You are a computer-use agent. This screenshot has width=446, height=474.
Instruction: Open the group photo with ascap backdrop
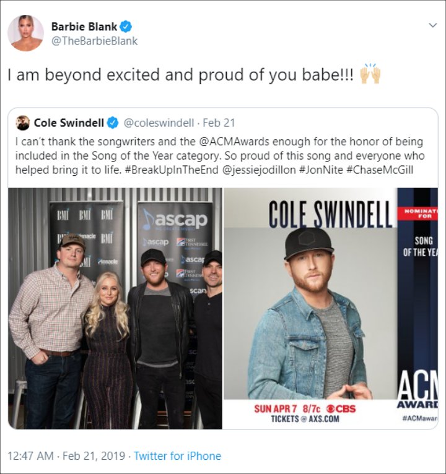click(x=115, y=308)
